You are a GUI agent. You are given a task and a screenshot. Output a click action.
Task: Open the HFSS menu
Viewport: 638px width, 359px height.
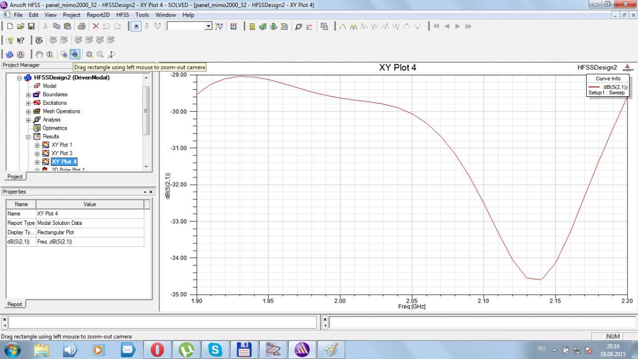point(122,15)
